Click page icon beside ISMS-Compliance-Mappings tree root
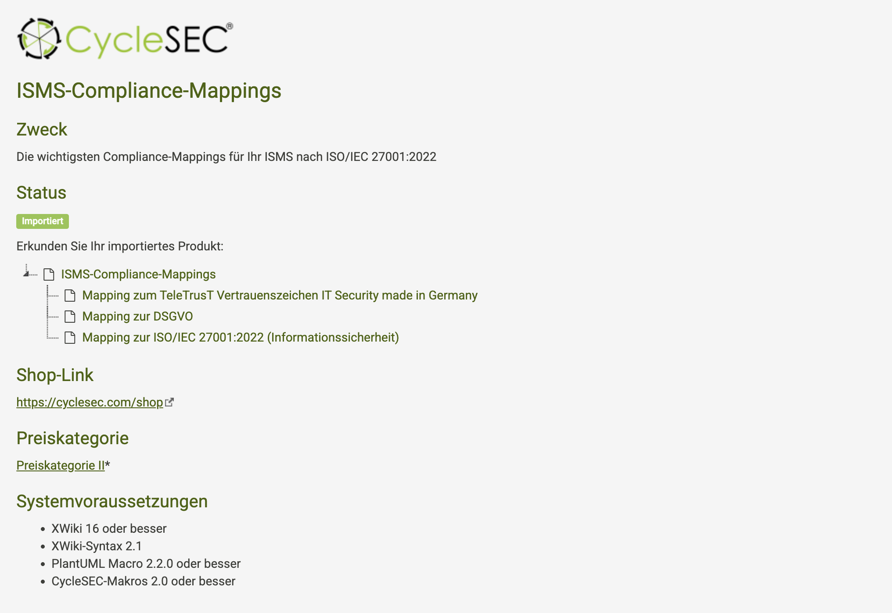 click(x=49, y=274)
